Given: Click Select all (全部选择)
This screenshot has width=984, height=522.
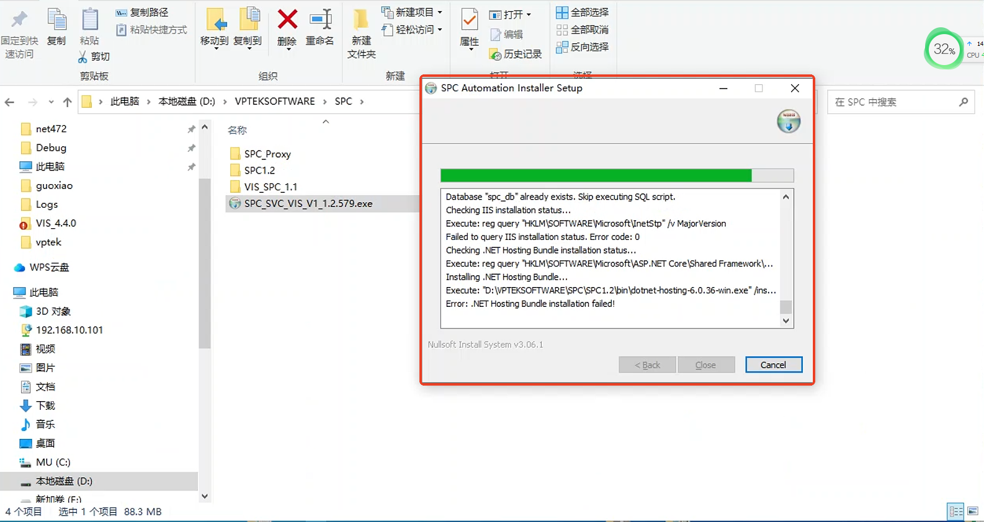Looking at the screenshot, I should click(583, 12).
